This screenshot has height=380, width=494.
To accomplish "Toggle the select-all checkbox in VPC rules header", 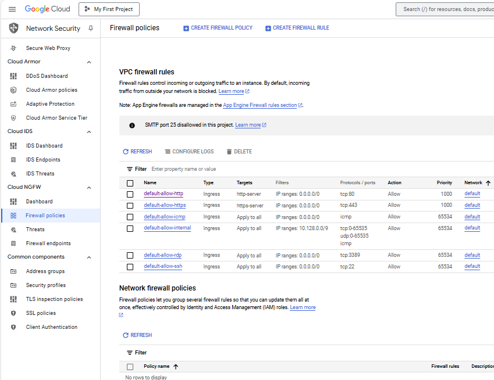I will [130, 183].
